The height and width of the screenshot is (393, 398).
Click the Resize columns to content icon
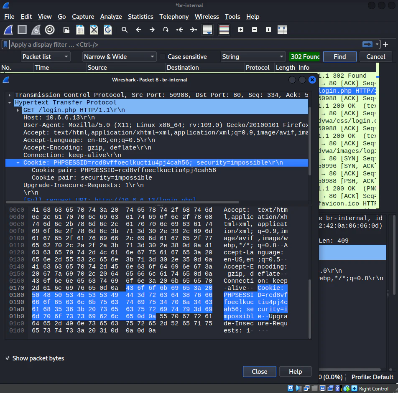coord(282,30)
